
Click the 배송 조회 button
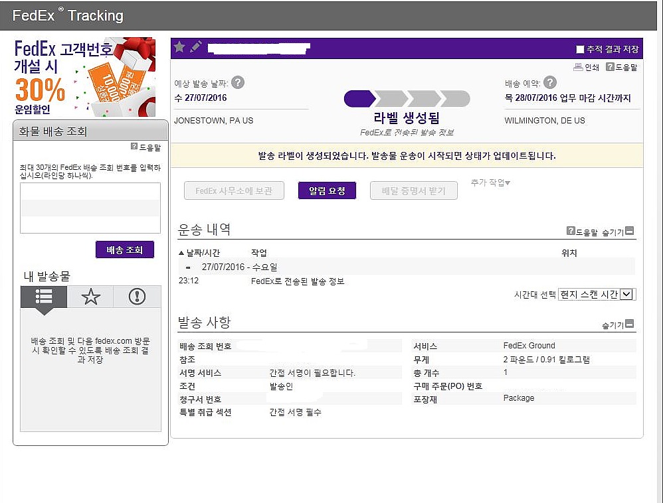(125, 250)
